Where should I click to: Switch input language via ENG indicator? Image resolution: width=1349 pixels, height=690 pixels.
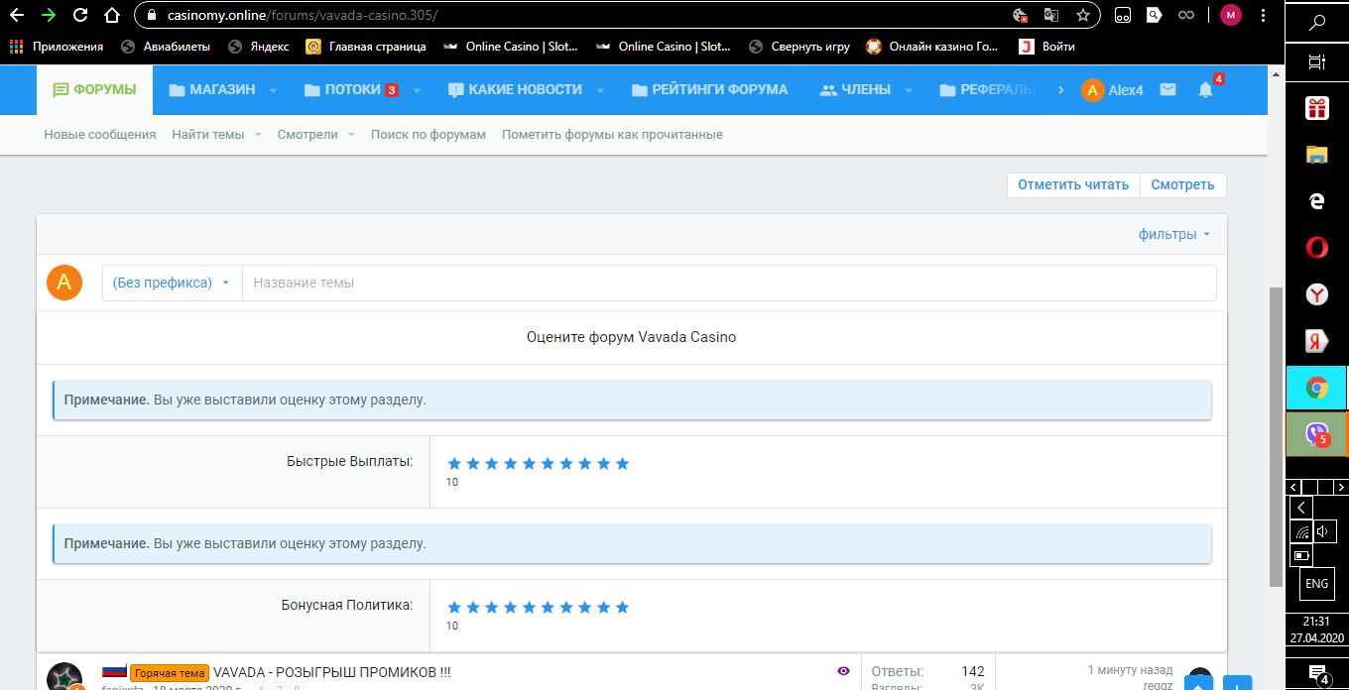[1317, 584]
